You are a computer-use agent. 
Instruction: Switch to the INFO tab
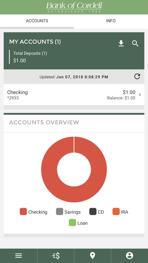(111, 21)
